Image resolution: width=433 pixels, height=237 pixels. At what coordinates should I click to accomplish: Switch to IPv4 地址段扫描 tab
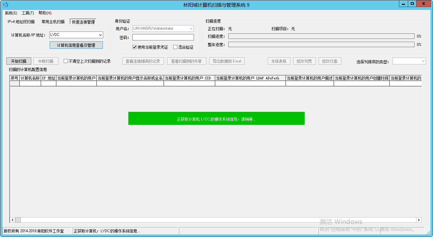click(x=21, y=22)
